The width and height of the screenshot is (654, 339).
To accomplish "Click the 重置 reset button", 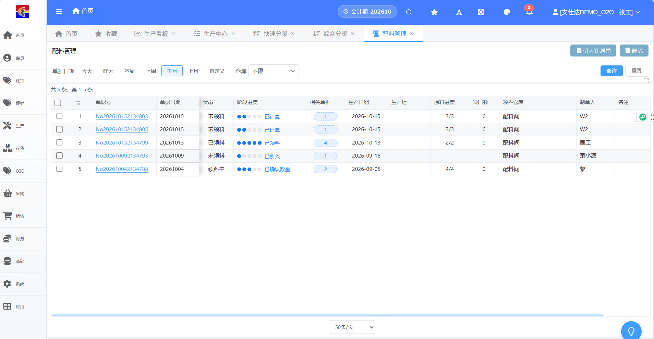I will (637, 71).
